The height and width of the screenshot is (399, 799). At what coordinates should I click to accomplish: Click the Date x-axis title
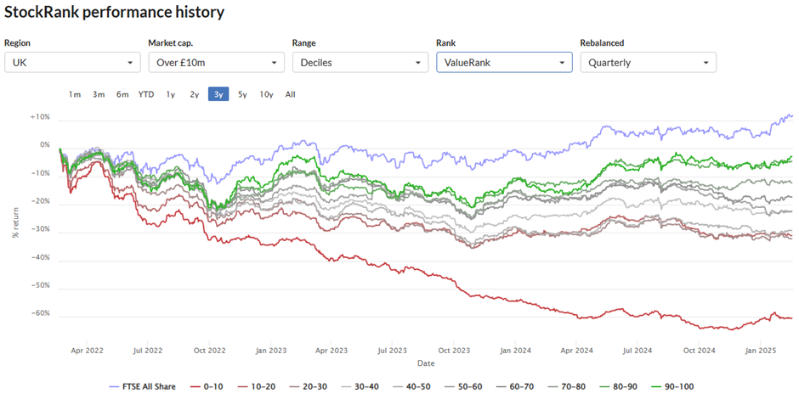tap(426, 364)
